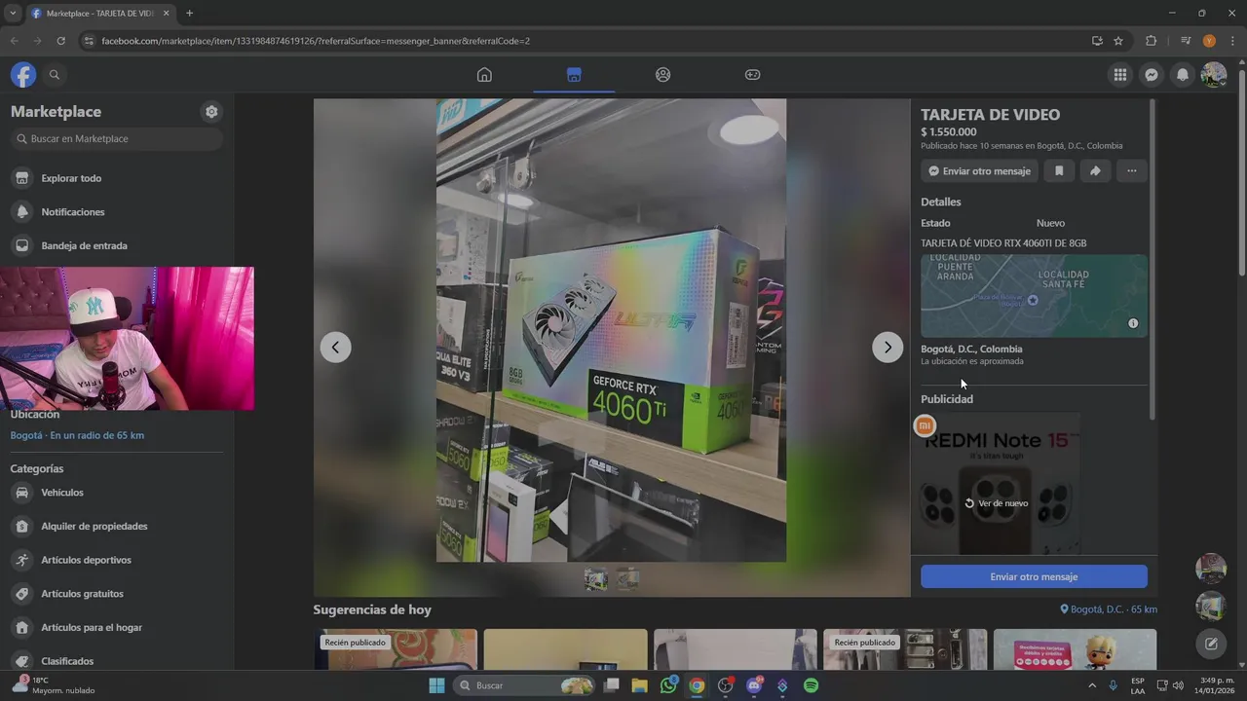
Task: Click the taskbar Buscar search box
Action: [x=526, y=685]
